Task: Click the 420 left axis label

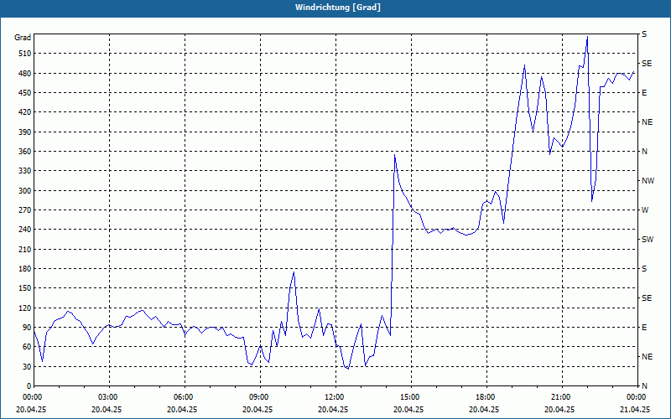Action: point(23,112)
